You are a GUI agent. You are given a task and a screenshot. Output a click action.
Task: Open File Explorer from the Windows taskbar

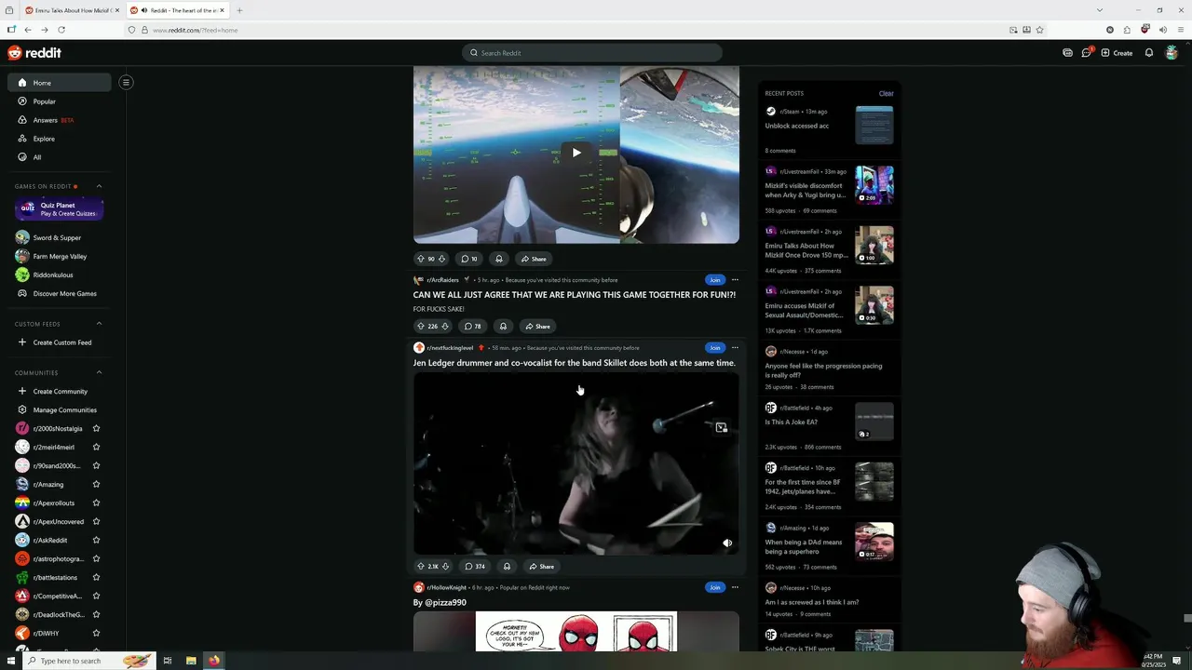pyautogui.click(x=191, y=661)
